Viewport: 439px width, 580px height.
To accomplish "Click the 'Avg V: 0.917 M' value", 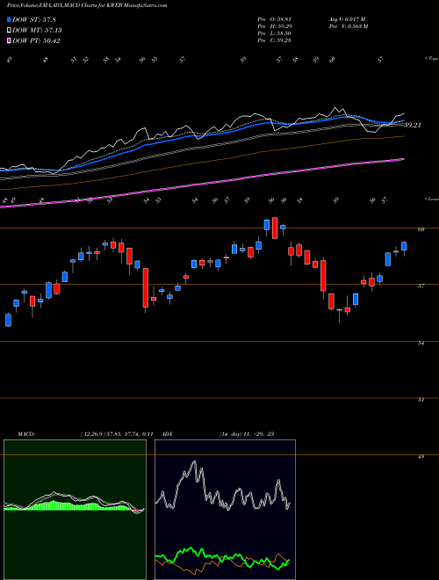I will point(347,19).
